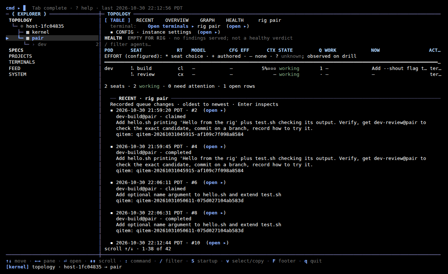
Task: Click the 'open' footer shortcut
Action: click(x=73, y=261)
